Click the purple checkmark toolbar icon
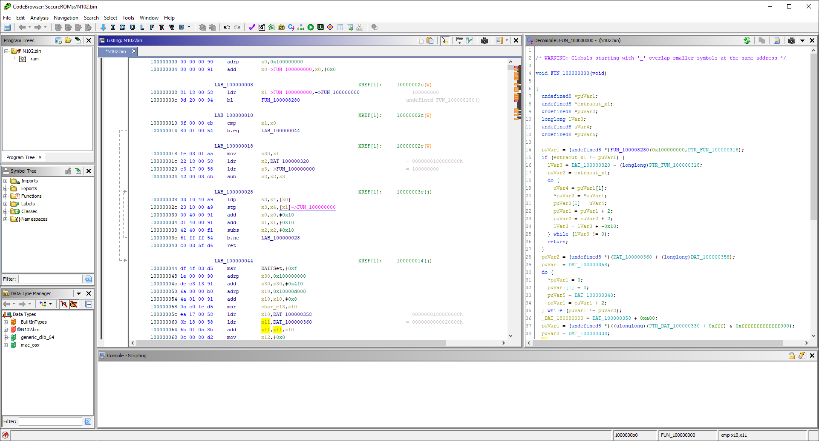 251,27
